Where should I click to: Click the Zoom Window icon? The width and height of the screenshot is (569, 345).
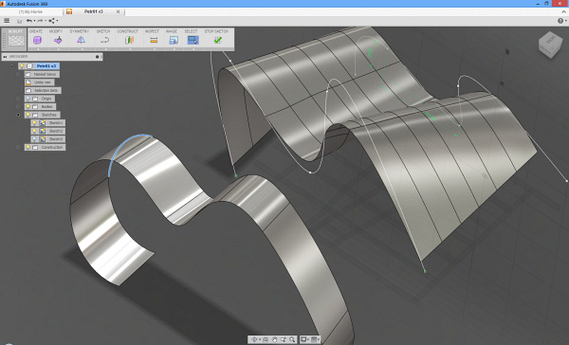click(x=283, y=339)
